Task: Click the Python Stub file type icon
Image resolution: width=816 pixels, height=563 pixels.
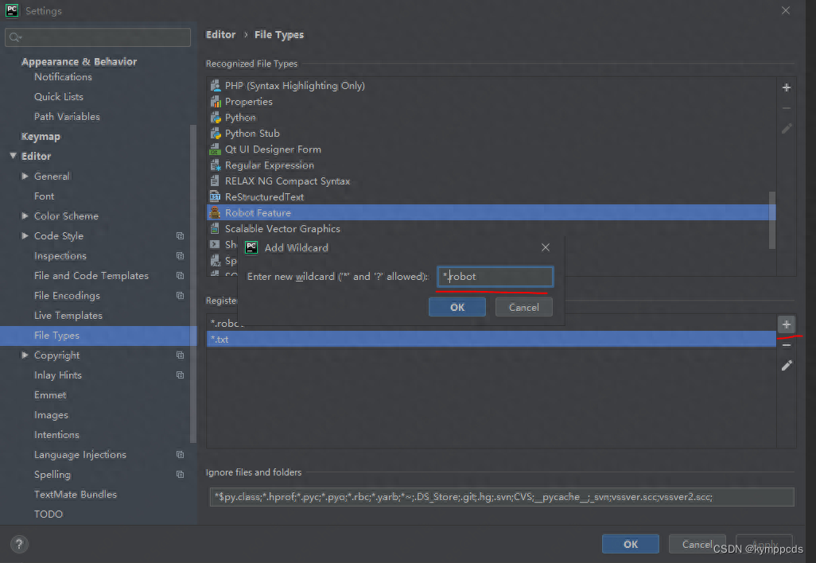Action: (x=215, y=133)
